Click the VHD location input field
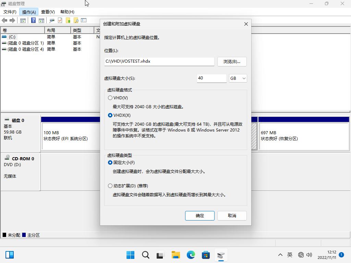 pos(159,62)
